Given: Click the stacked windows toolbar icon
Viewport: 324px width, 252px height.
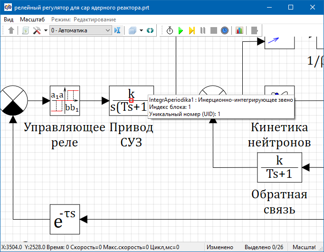Looking at the screenshot, I should (133, 30).
